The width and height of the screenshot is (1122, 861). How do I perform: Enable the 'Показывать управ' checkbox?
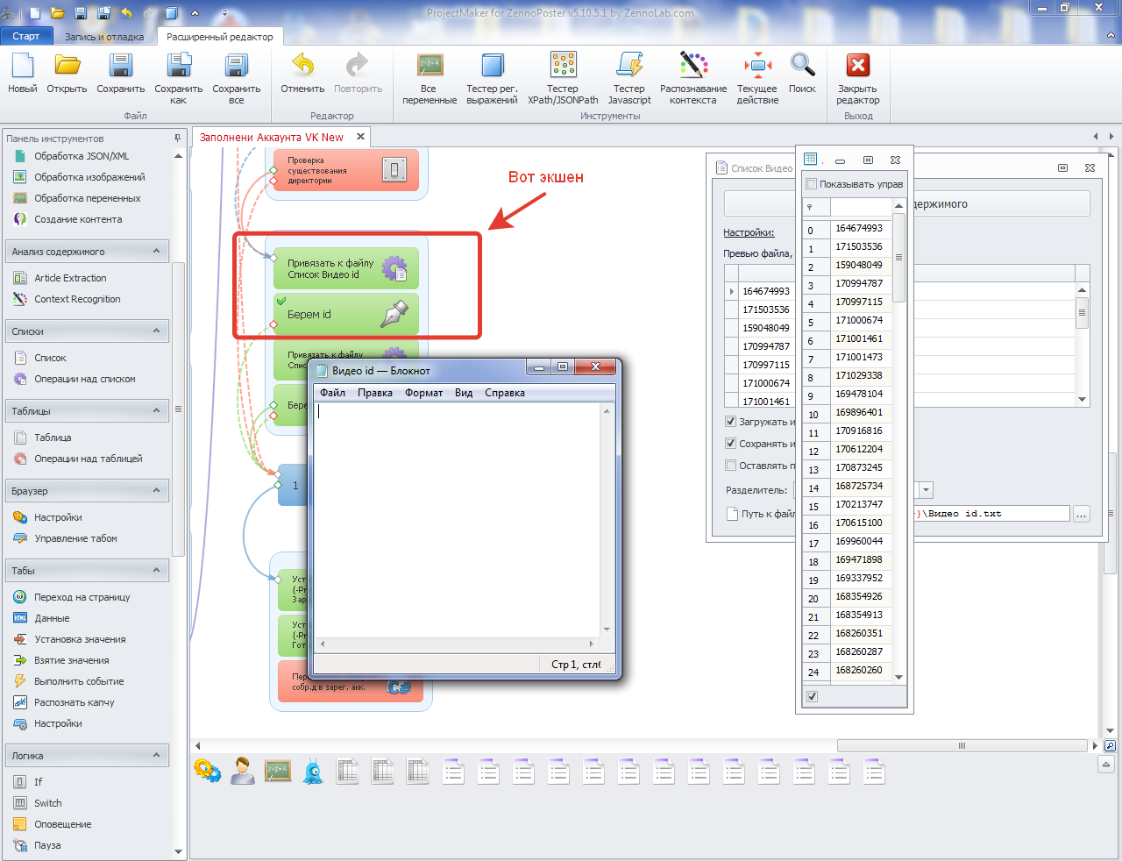pos(812,184)
